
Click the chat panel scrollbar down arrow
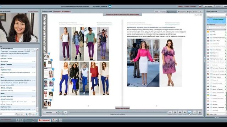click(37, 111)
